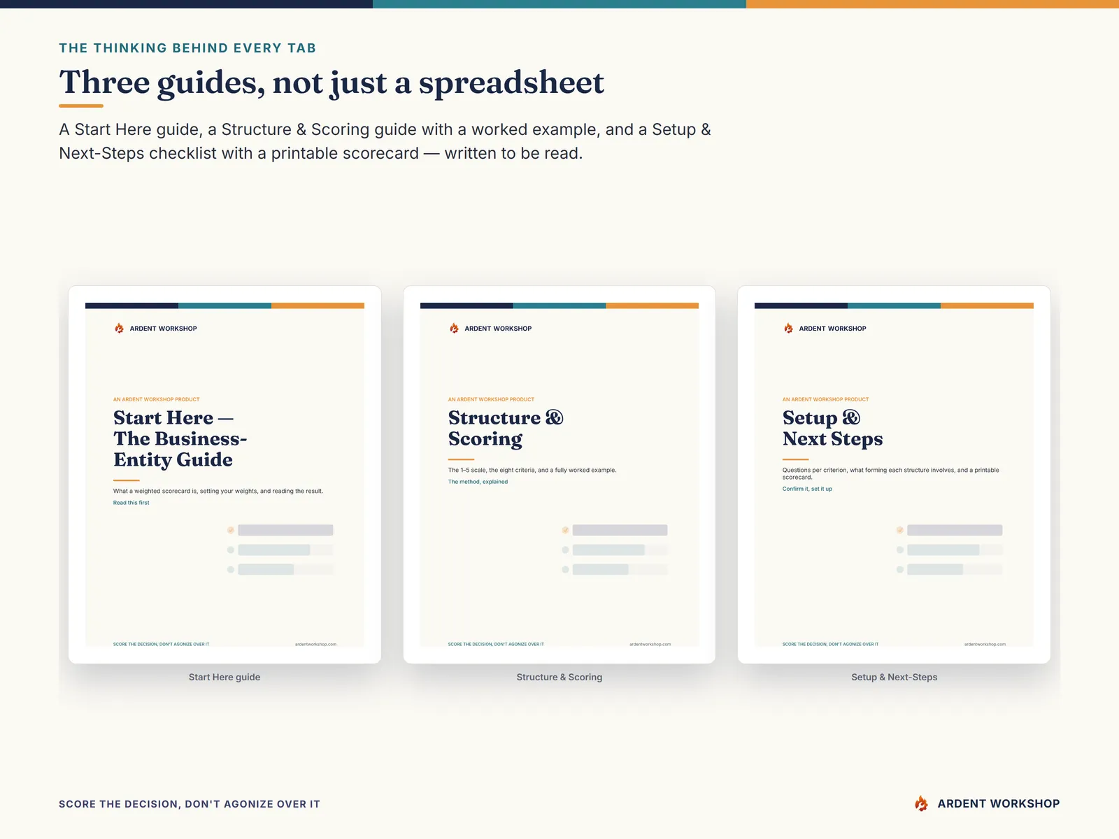This screenshot has width=1119, height=839.
Task: Click the cover title "Setup & Next Steps"
Action: click(832, 428)
